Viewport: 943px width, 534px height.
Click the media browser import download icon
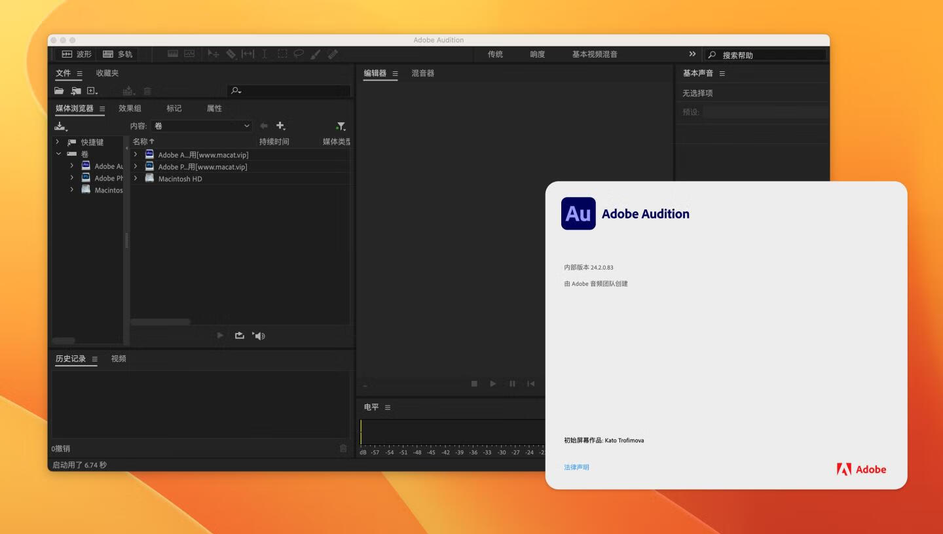[61, 126]
